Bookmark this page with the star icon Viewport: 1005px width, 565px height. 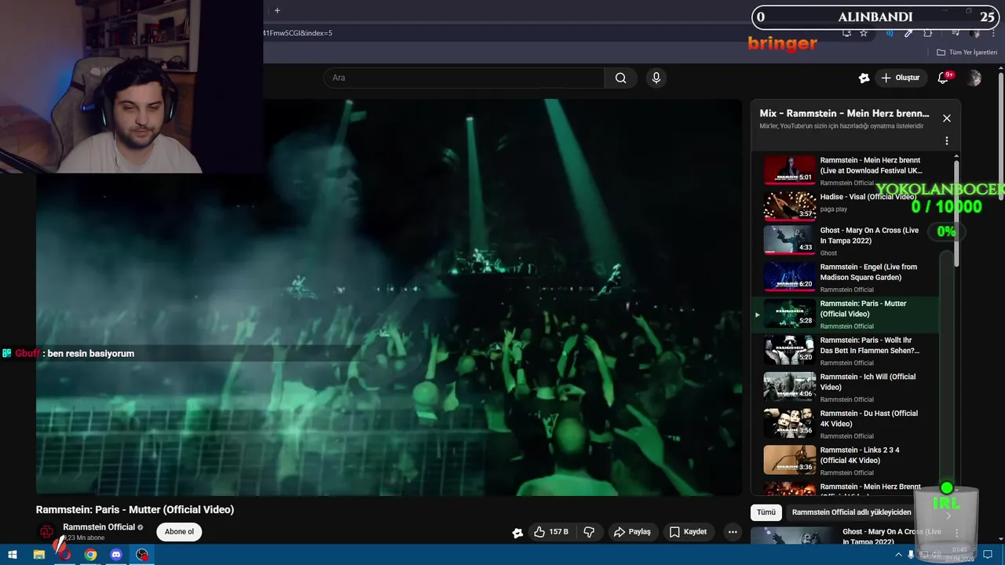pyautogui.click(x=864, y=33)
